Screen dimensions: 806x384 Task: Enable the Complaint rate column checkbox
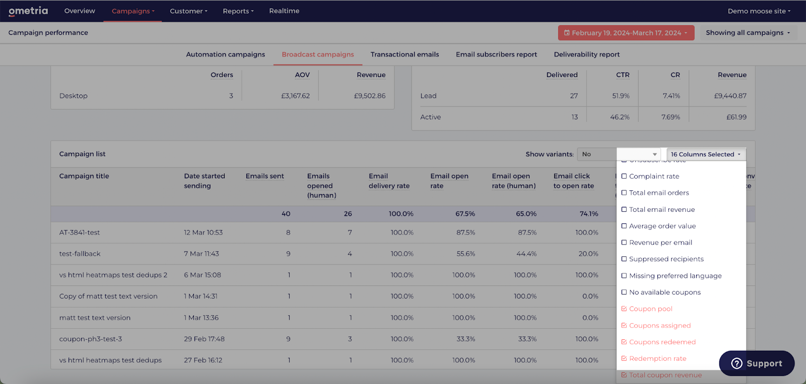click(624, 176)
